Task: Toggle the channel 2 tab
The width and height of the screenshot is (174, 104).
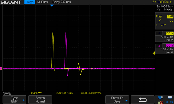Action: click(159, 46)
